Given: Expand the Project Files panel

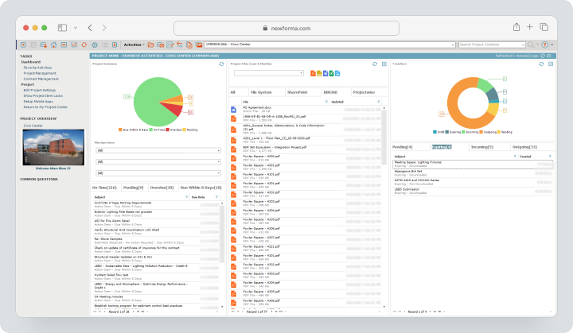Looking at the screenshot, I should (x=384, y=64).
